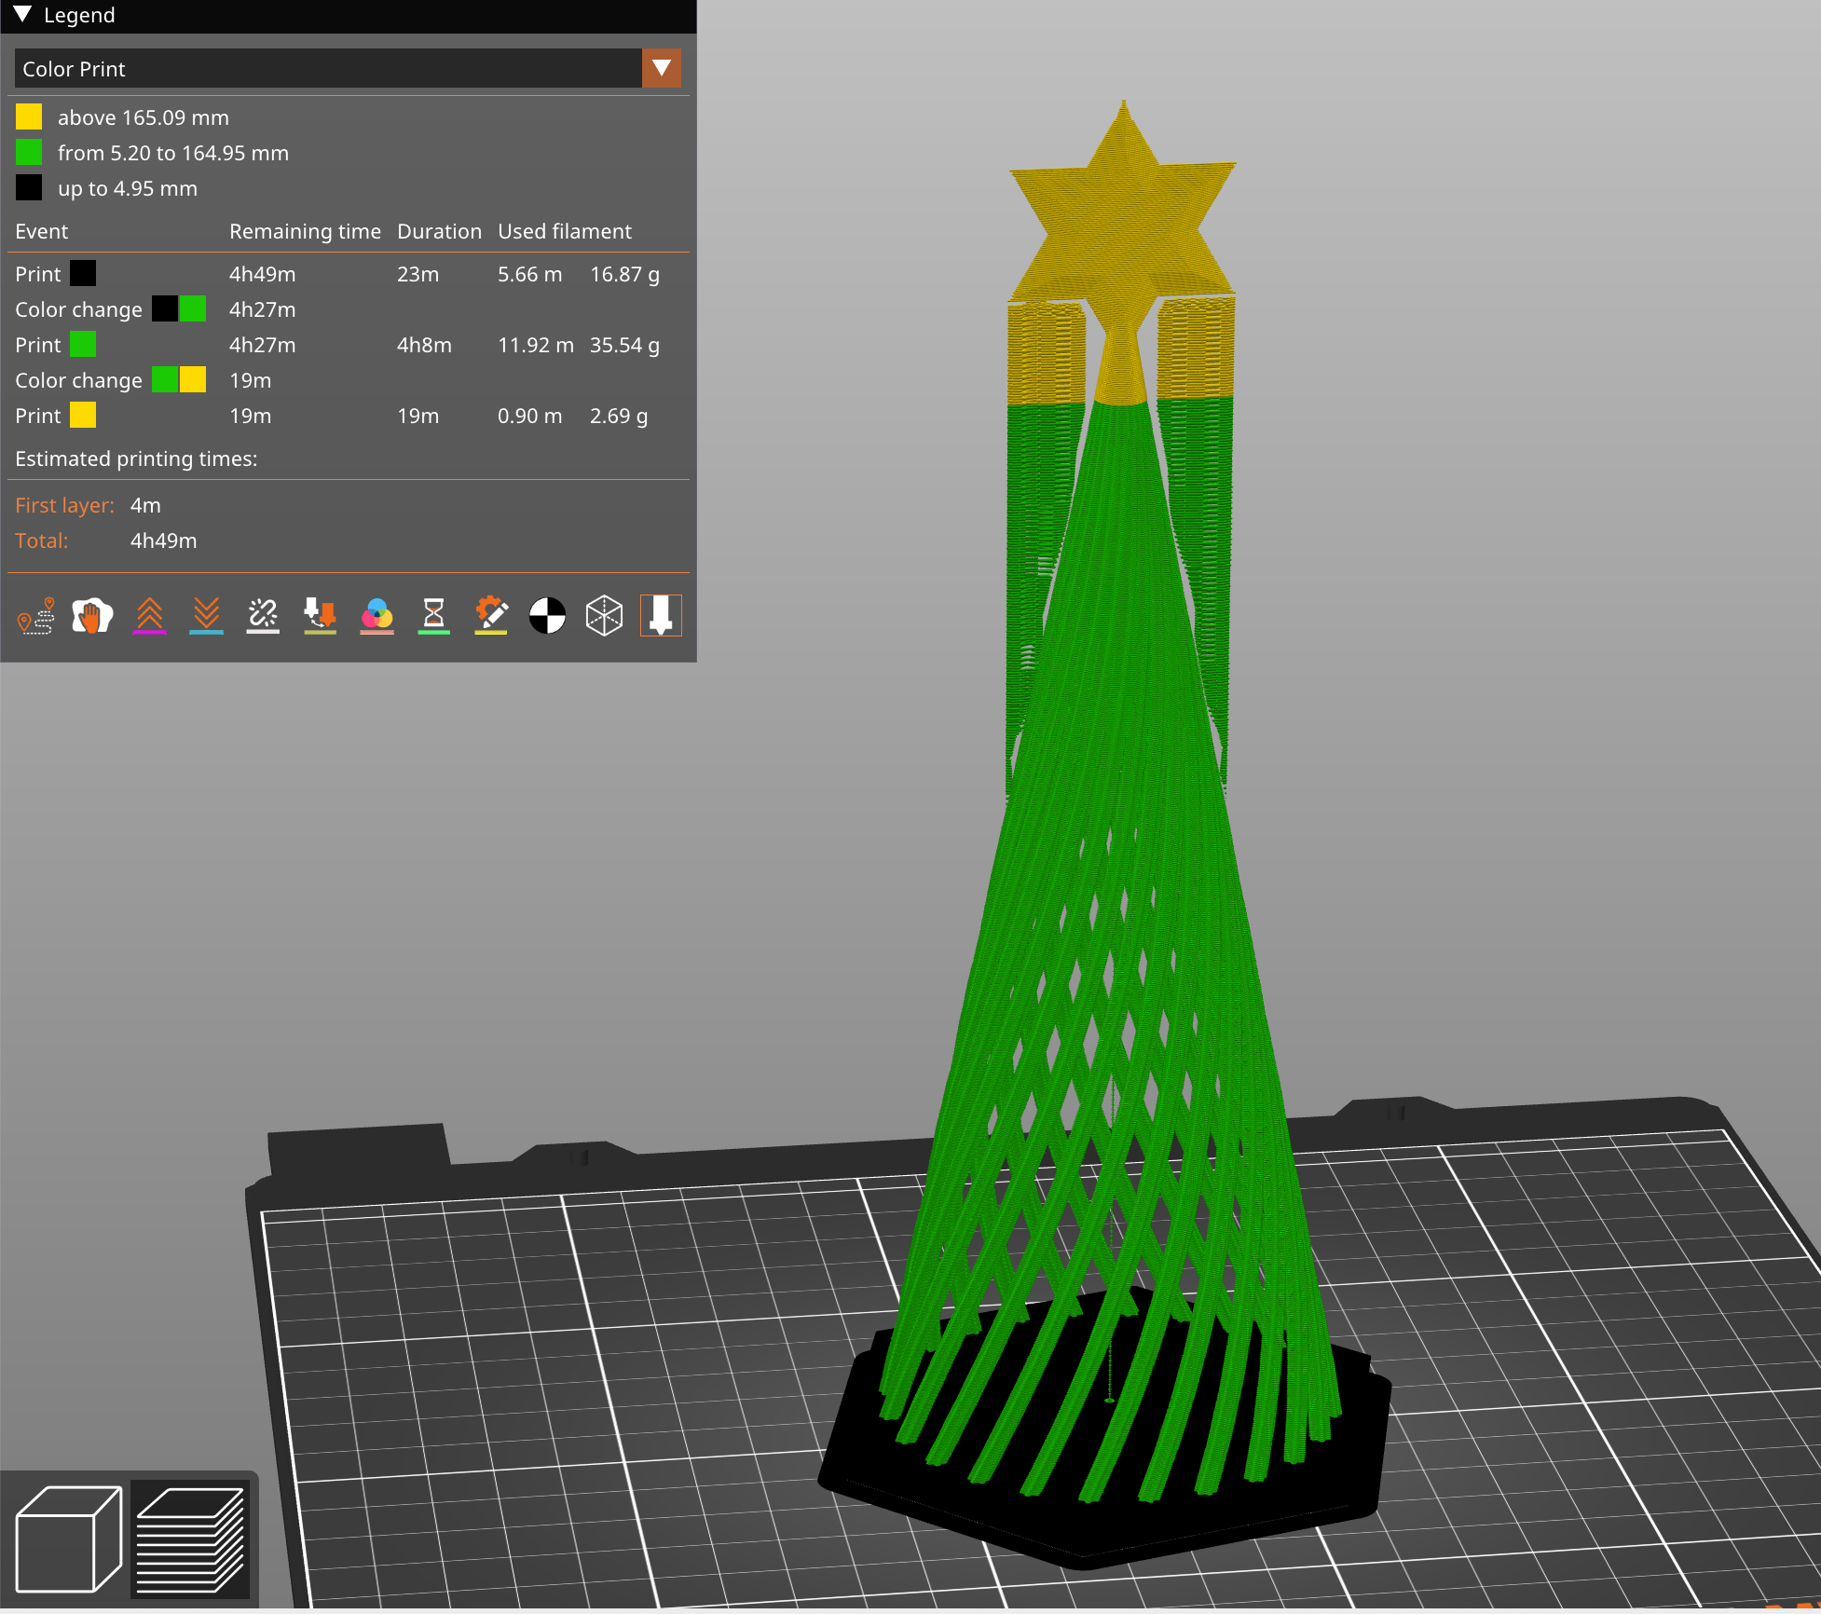Toggle color changes visibility icon
Viewport: 1821px width, 1614px height.
point(377,616)
